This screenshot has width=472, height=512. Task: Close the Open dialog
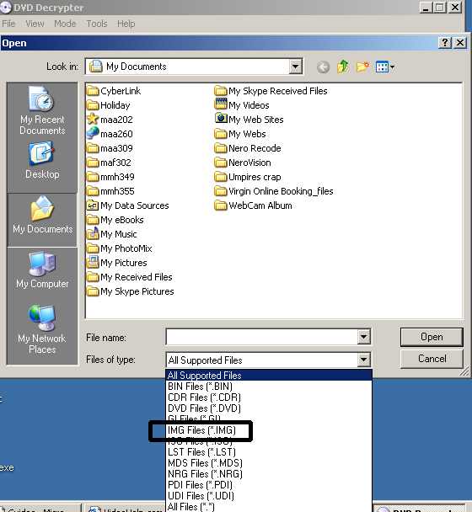(460, 42)
